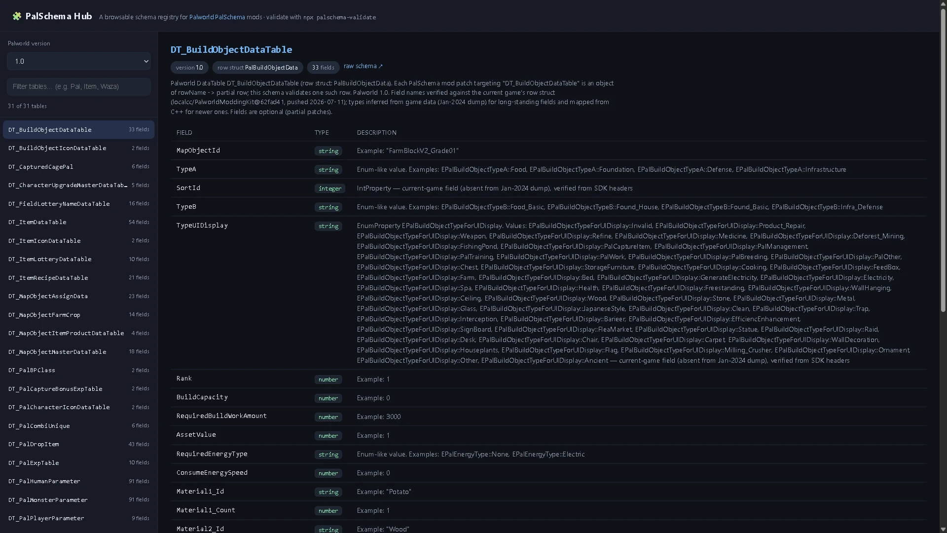This screenshot has width=947, height=533.
Task: Open the DT_PalBPClass table
Action: (79, 370)
